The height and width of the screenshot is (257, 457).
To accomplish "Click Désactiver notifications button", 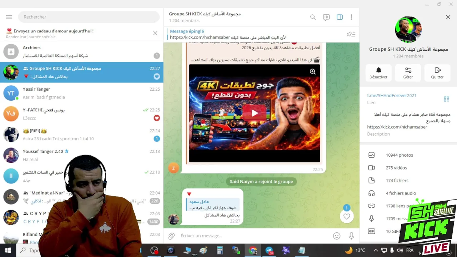I will point(378,72).
